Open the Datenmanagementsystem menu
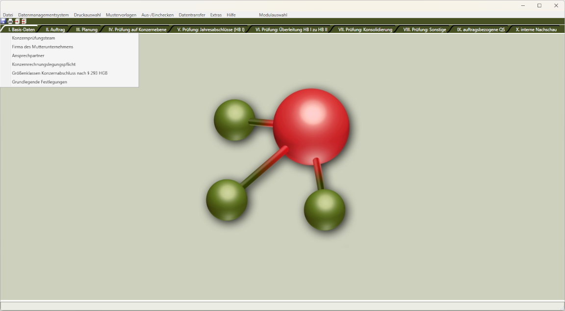The width and height of the screenshot is (565, 311). click(x=43, y=15)
